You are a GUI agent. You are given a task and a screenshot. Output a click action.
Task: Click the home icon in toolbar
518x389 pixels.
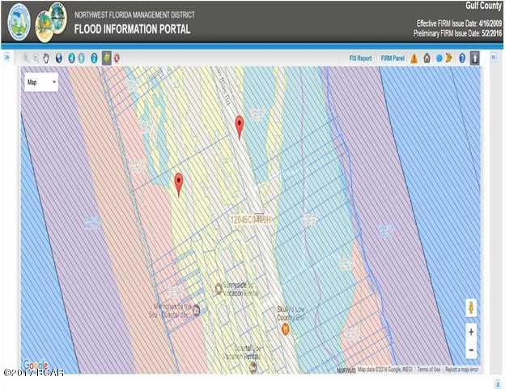click(x=427, y=58)
